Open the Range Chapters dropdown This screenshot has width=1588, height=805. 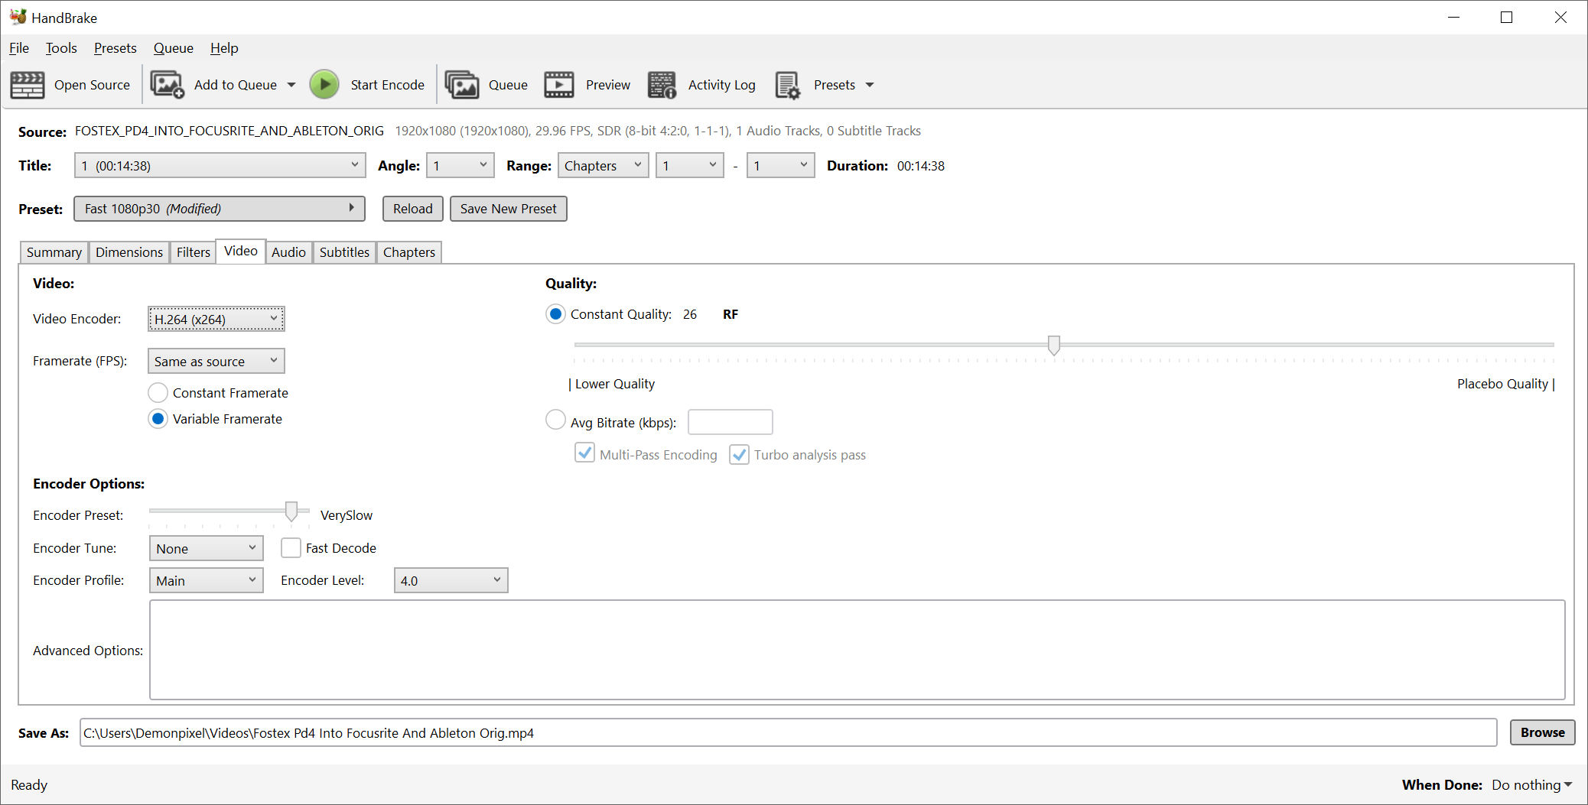604,166
